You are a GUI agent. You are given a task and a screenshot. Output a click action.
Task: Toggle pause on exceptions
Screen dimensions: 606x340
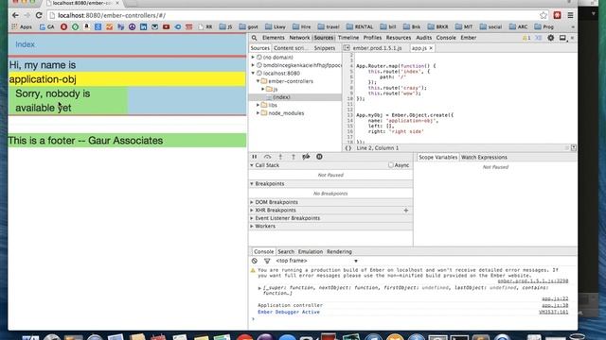(319, 157)
